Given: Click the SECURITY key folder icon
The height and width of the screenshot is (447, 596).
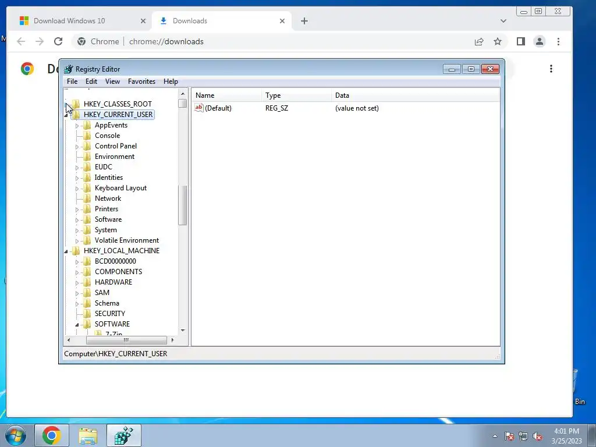Looking at the screenshot, I should 87,314.
